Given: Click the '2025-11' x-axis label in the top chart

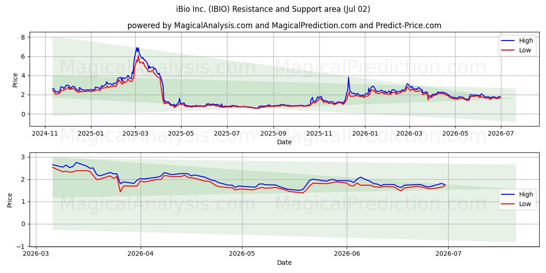Looking at the screenshot, I should [319, 133].
